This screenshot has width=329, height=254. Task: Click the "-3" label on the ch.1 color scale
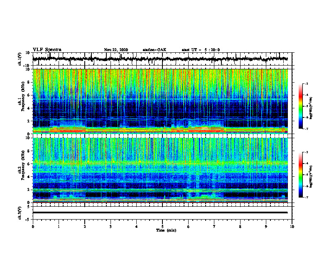tap(307, 83)
